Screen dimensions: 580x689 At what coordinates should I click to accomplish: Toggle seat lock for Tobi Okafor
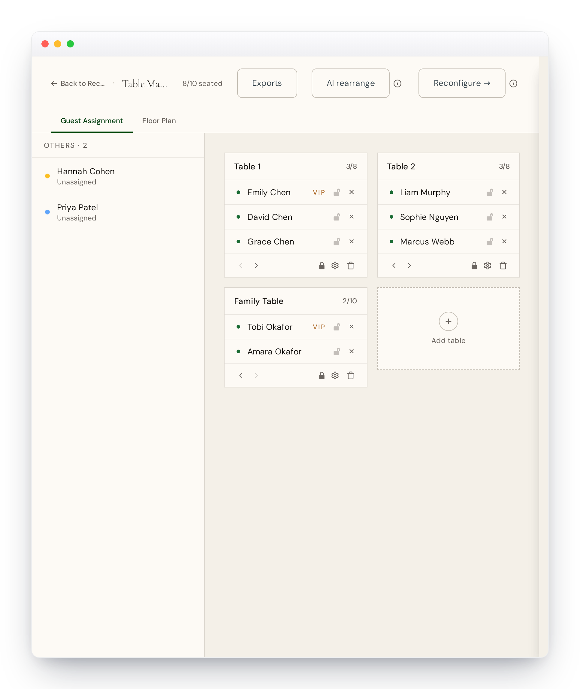pos(336,326)
